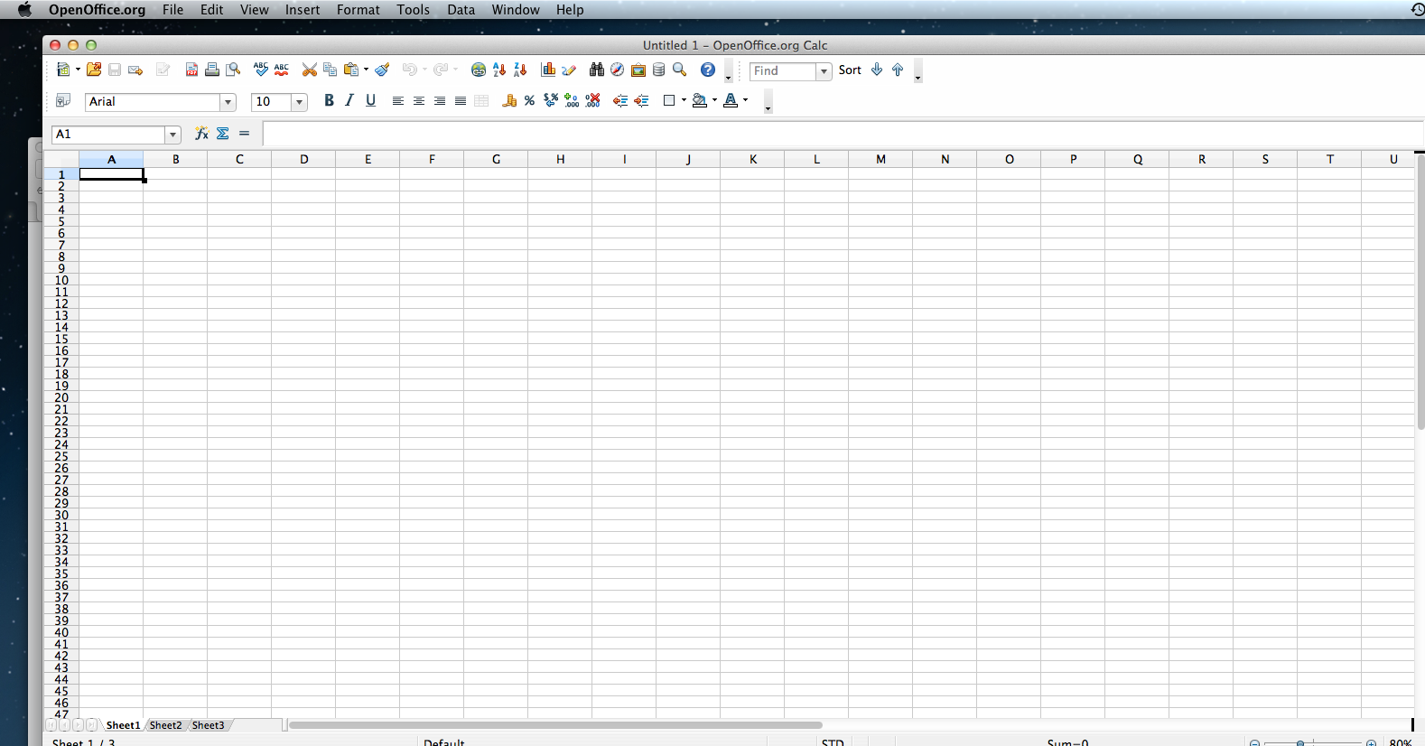This screenshot has width=1425, height=746.
Task: Toggle underline formatting
Action: pos(370,101)
